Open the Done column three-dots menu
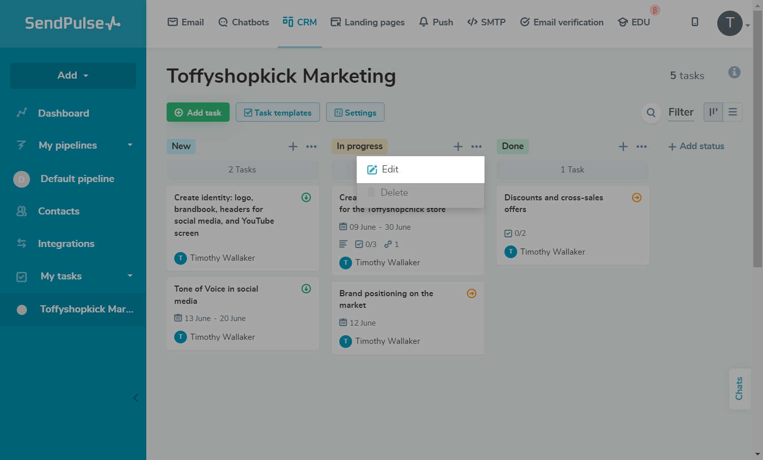The height and width of the screenshot is (460, 763). [642, 147]
